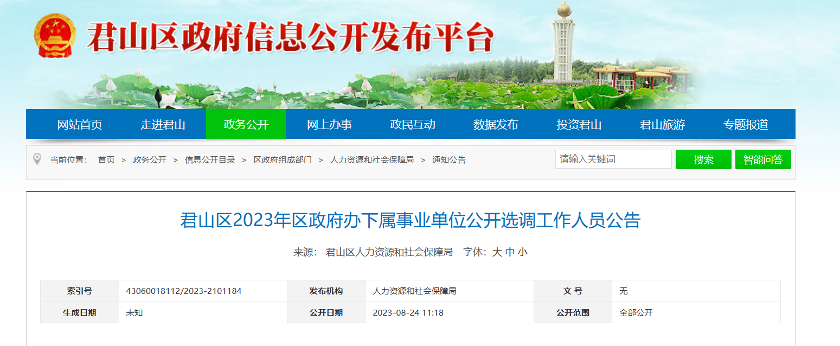Navigate to 政民互动 page
The image size is (840, 346).
[x=413, y=125]
